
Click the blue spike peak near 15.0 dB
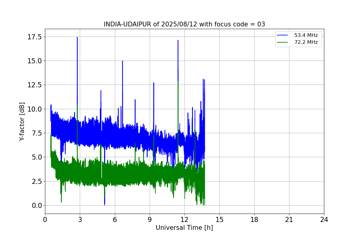(122, 61)
